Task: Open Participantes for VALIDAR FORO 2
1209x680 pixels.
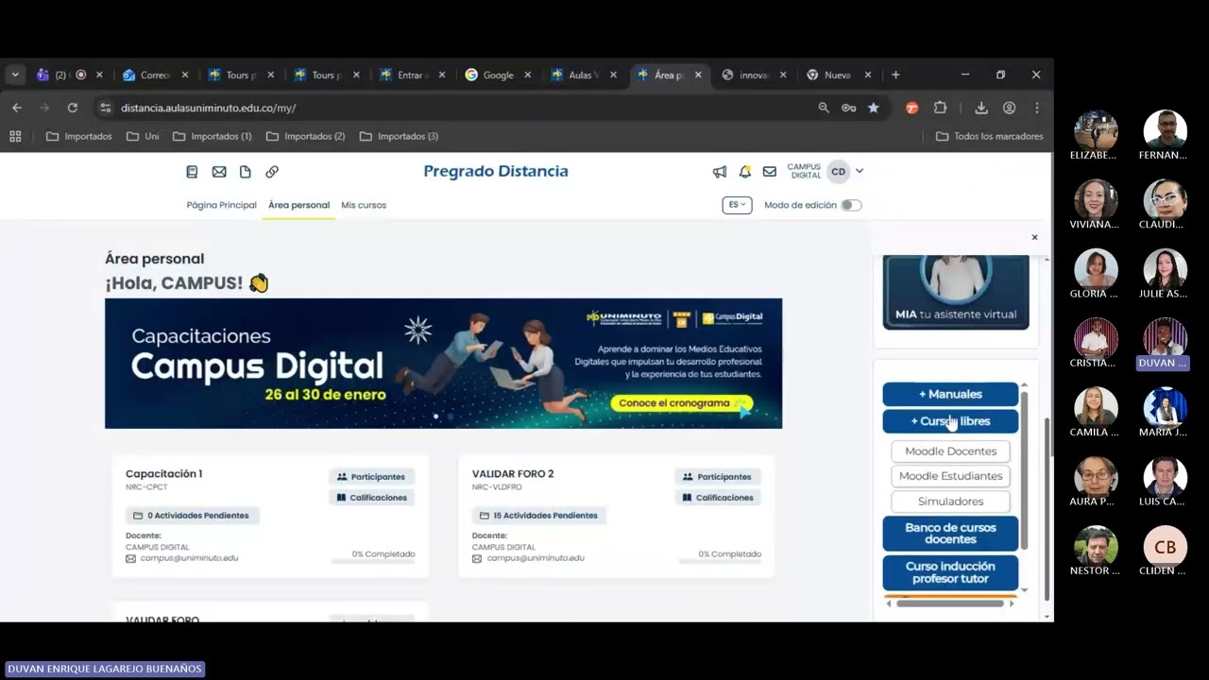Action: tap(717, 477)
